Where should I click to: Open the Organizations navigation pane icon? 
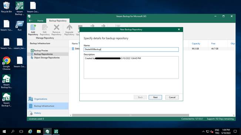[31, 99]
